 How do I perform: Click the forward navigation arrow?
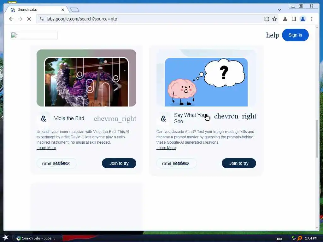[x=20, y=19]
